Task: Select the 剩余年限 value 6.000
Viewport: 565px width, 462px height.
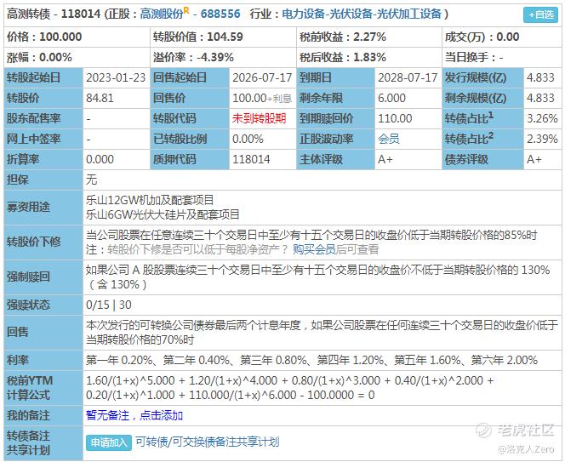Action: coord(391,98)
